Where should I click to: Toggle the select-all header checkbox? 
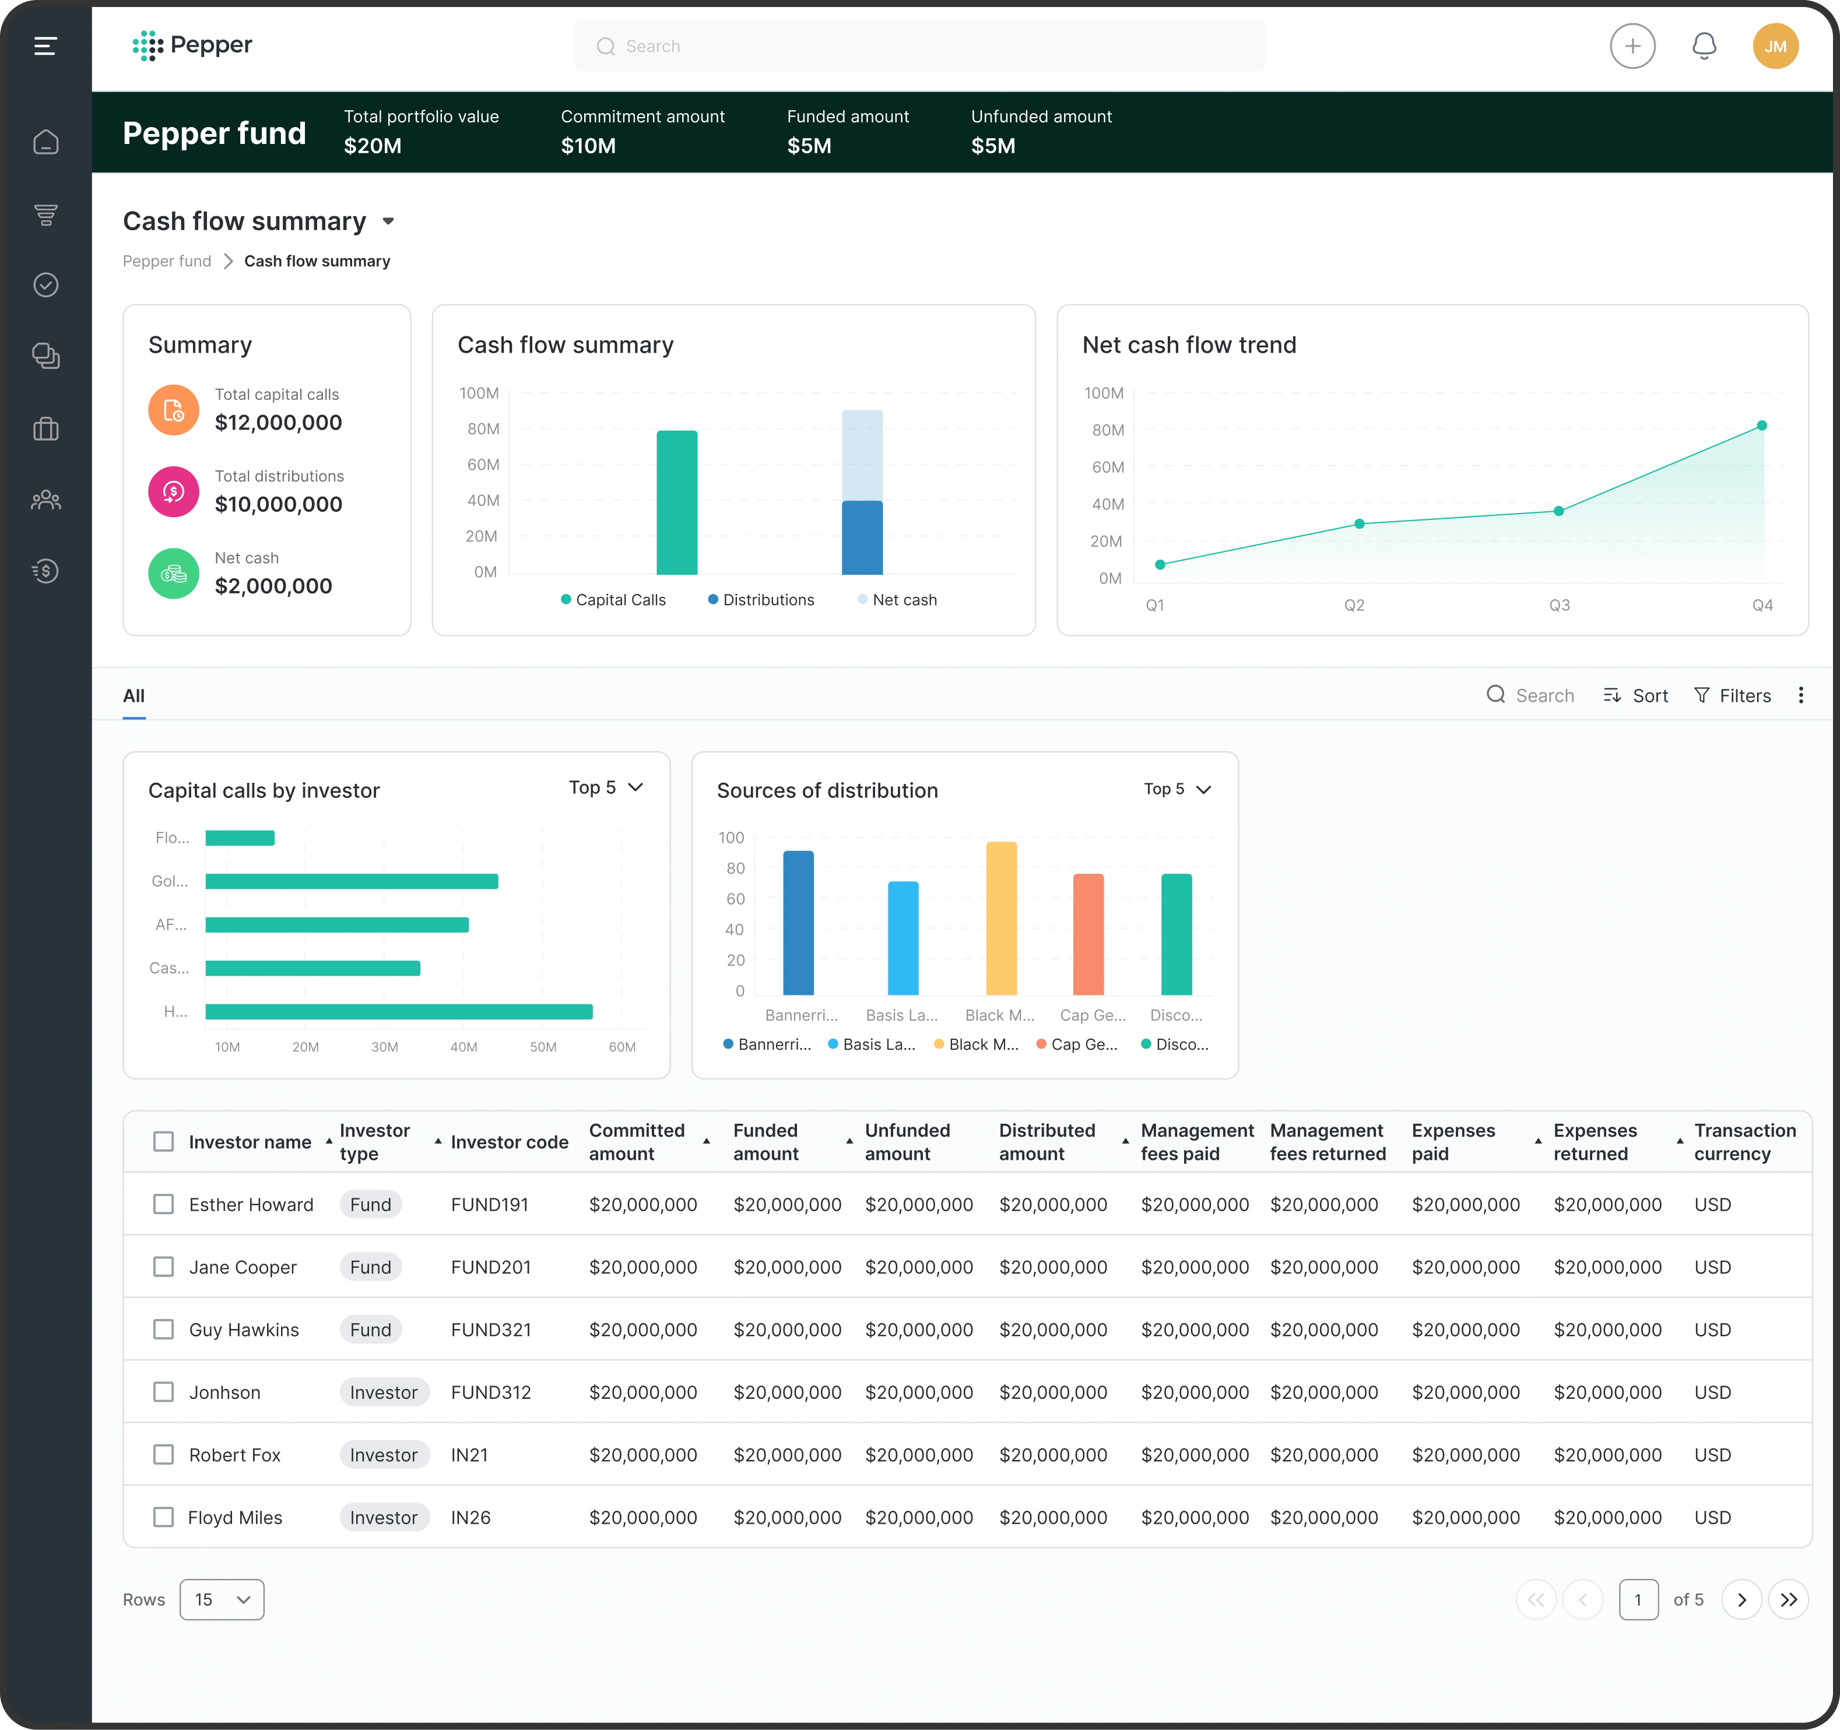tap(163, 1142)
